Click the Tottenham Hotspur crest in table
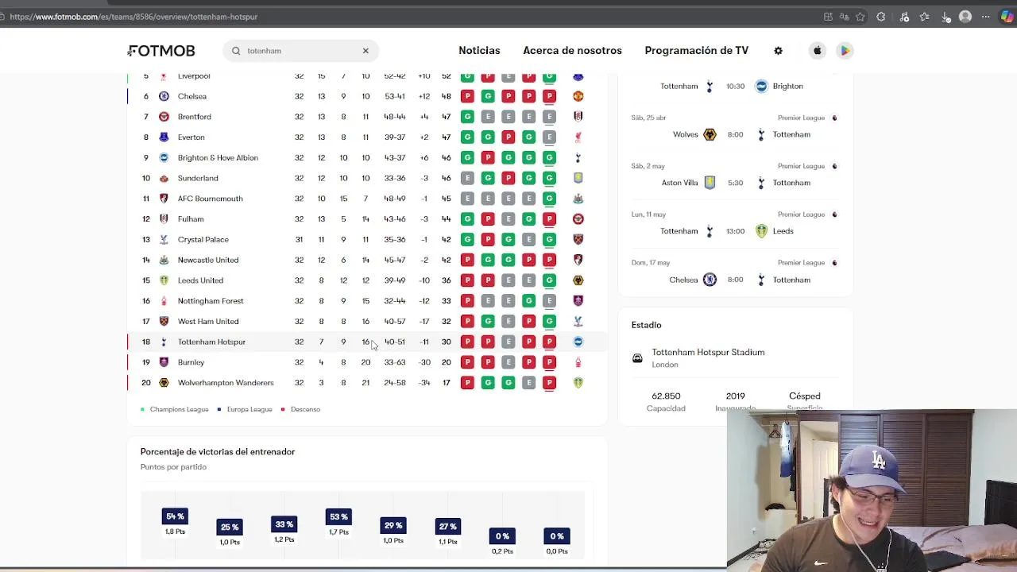Screen dimensions: 1017x572 click(x=164, y=342)
